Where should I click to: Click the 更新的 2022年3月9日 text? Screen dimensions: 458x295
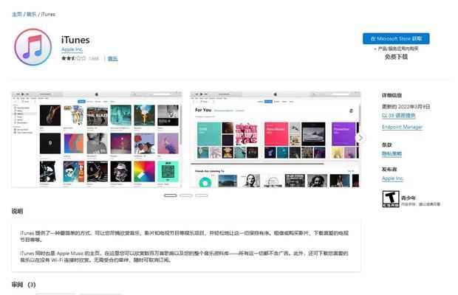pos(406,107)
